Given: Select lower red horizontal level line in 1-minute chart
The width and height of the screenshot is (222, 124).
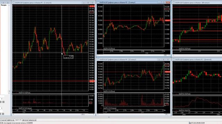Looking at the screenshot, I should point(50,81).
